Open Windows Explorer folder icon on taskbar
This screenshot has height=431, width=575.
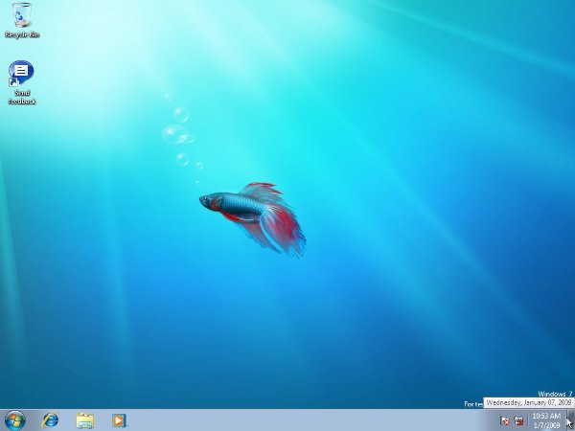point(84,420)
